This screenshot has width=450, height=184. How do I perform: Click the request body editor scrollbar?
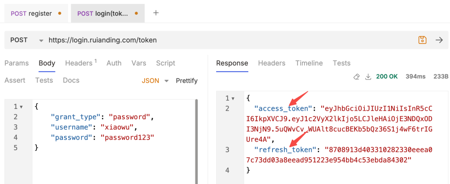click(196, 141)
